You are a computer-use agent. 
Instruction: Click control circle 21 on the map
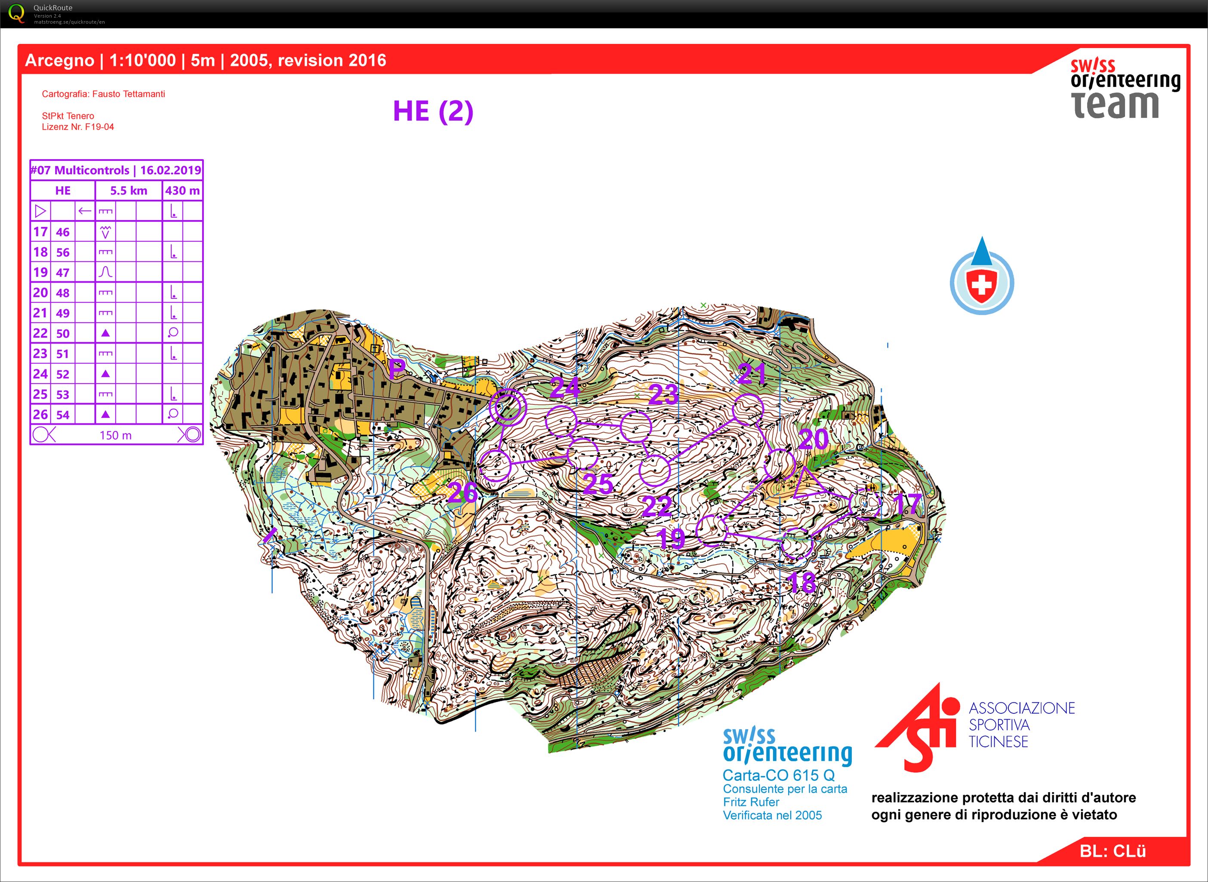[x=748, y=409]
